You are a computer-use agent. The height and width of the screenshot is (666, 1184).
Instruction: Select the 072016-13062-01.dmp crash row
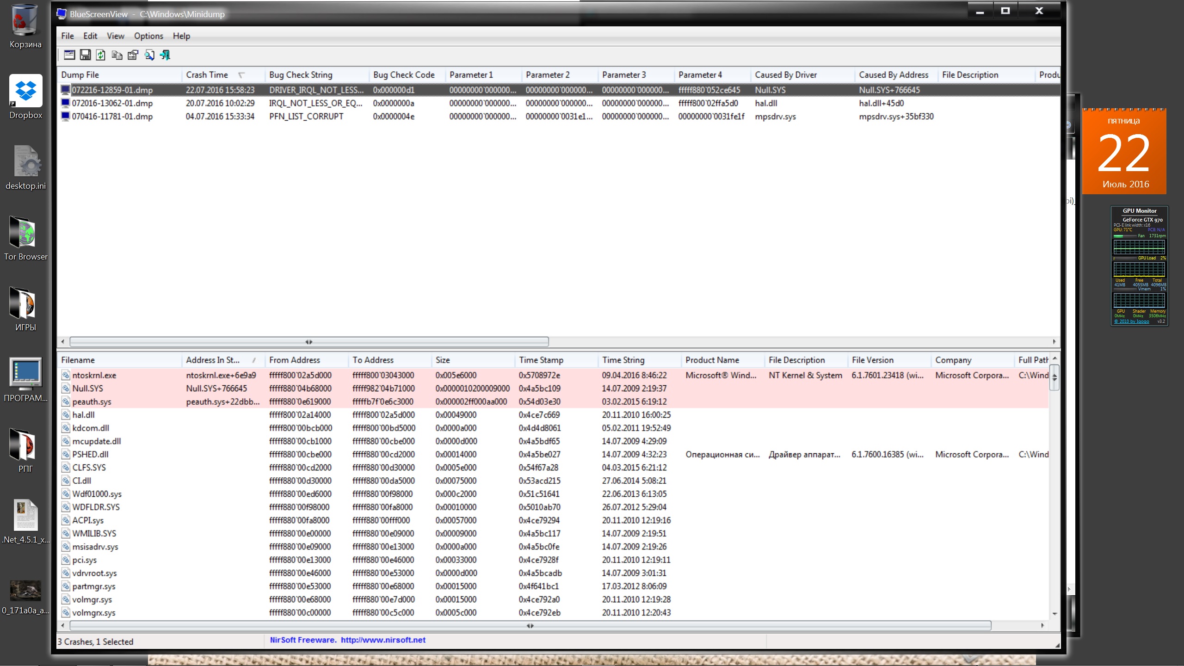(112, 103)
